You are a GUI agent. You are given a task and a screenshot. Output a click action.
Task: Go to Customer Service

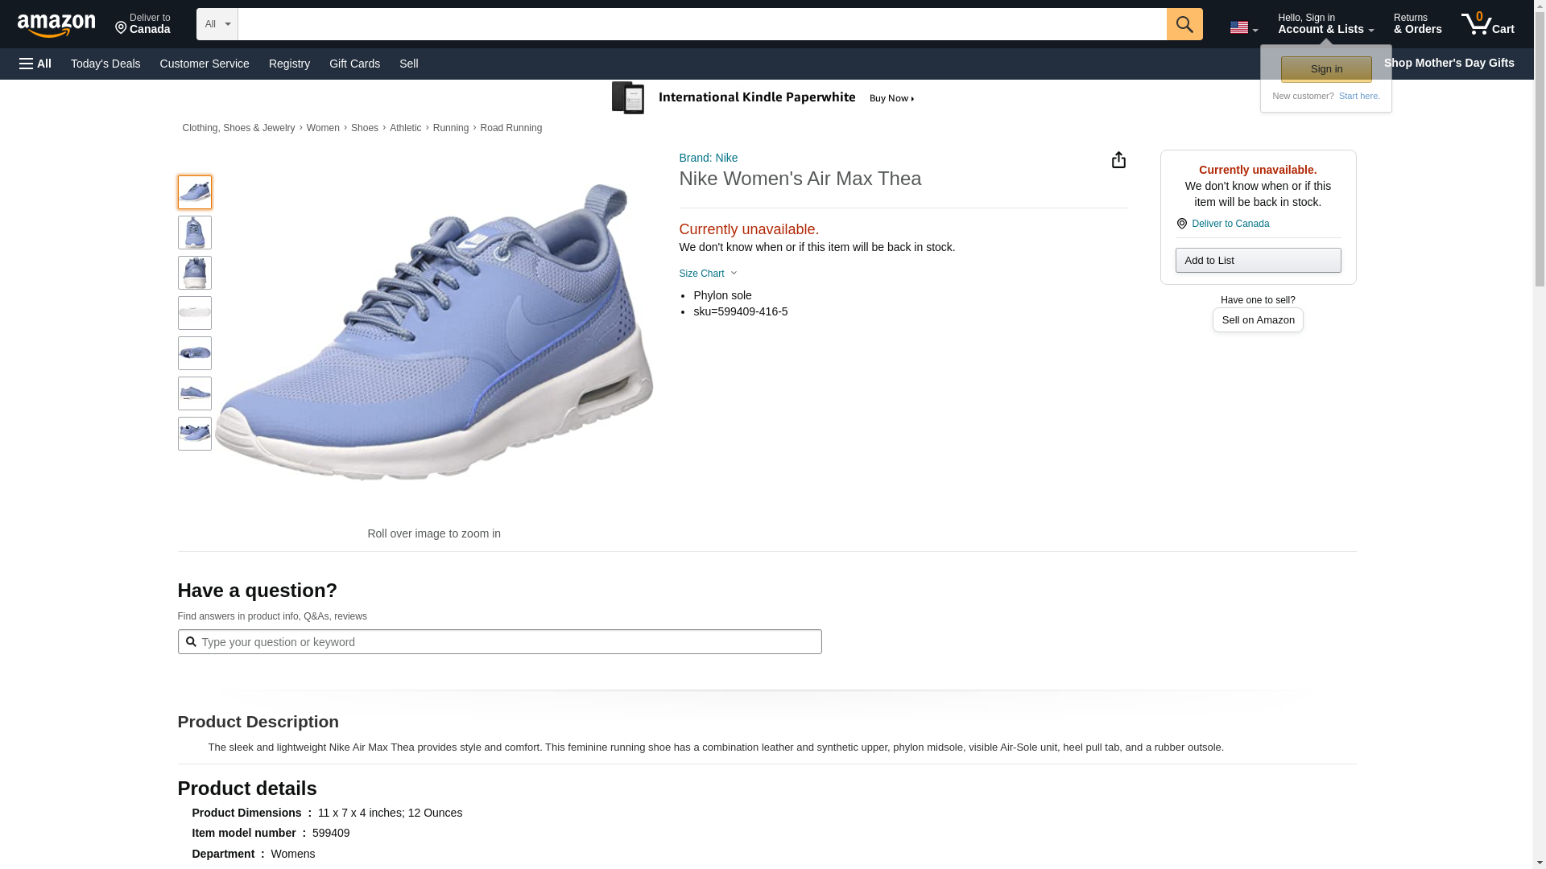205,64
